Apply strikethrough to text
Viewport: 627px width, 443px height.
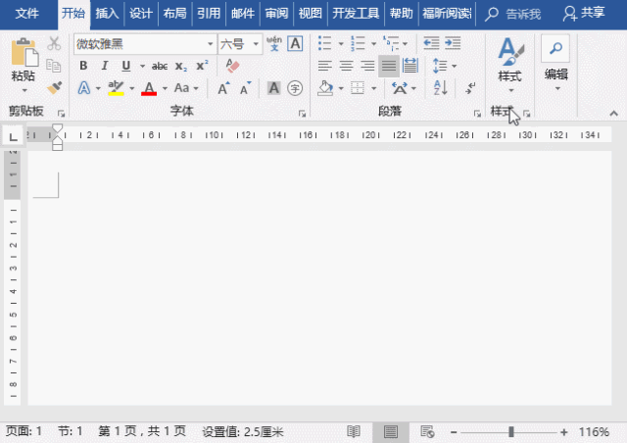pyautogui.click(x=159, y=66)
